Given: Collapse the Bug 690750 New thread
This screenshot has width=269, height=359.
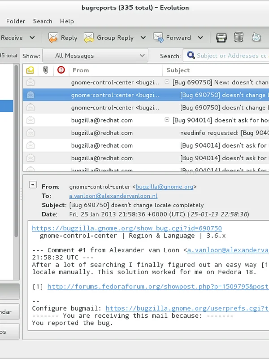Looking at the screenshot, I should 167,82.
